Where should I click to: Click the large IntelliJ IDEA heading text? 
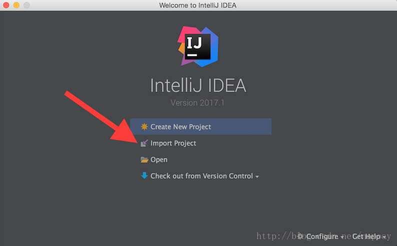198,85
